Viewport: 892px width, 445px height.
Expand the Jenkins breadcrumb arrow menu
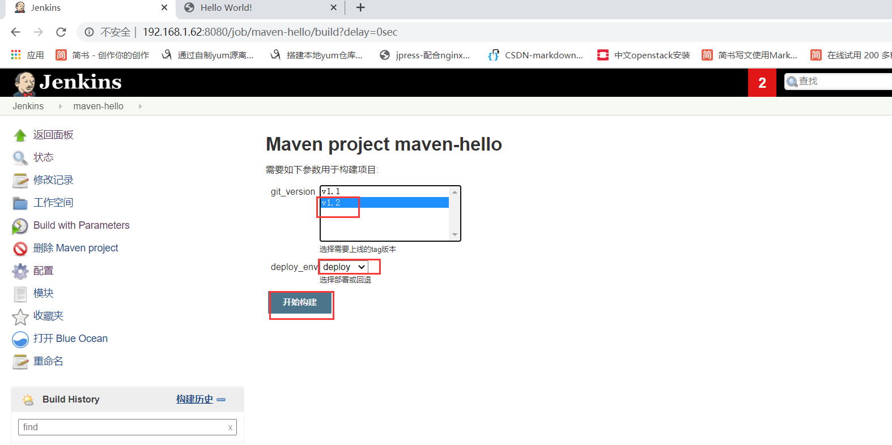coord(61,106)
